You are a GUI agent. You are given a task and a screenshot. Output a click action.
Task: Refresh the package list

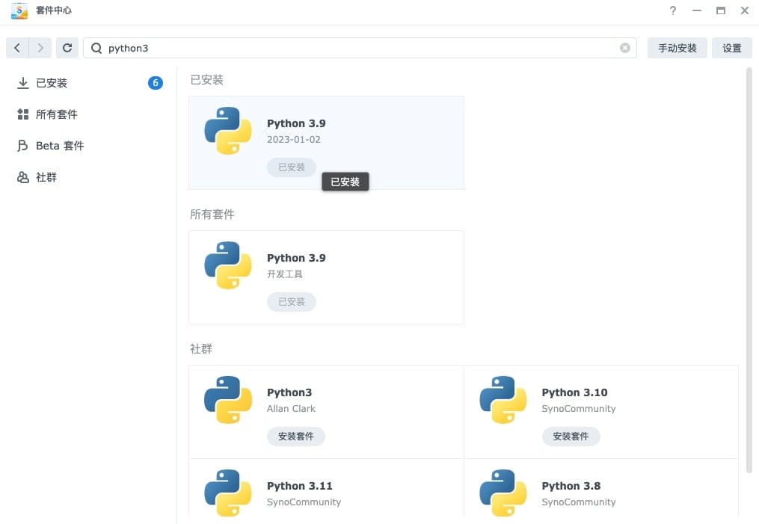pyautogui.click(x=67, y=48)
